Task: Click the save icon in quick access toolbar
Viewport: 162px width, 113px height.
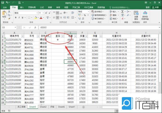Action: [2, 3]
